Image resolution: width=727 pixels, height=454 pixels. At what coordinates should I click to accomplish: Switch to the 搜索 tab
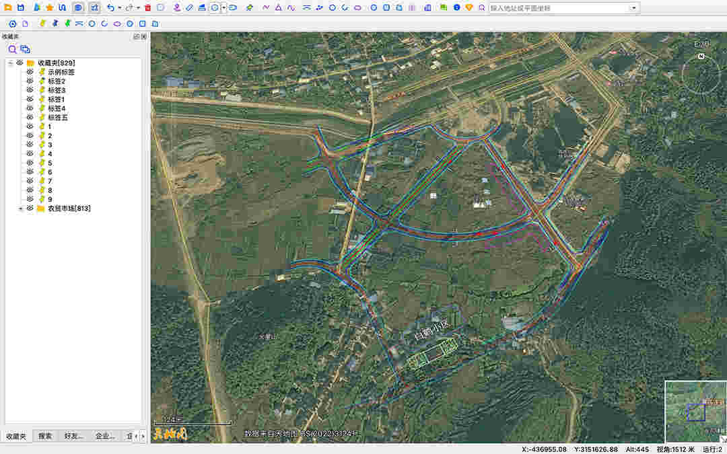coord(45,436)
